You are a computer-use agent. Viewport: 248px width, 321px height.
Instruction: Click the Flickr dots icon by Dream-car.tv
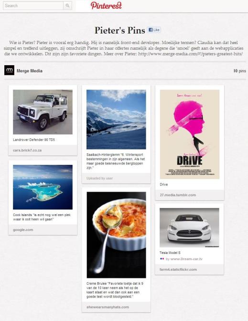tap(162, 259)
